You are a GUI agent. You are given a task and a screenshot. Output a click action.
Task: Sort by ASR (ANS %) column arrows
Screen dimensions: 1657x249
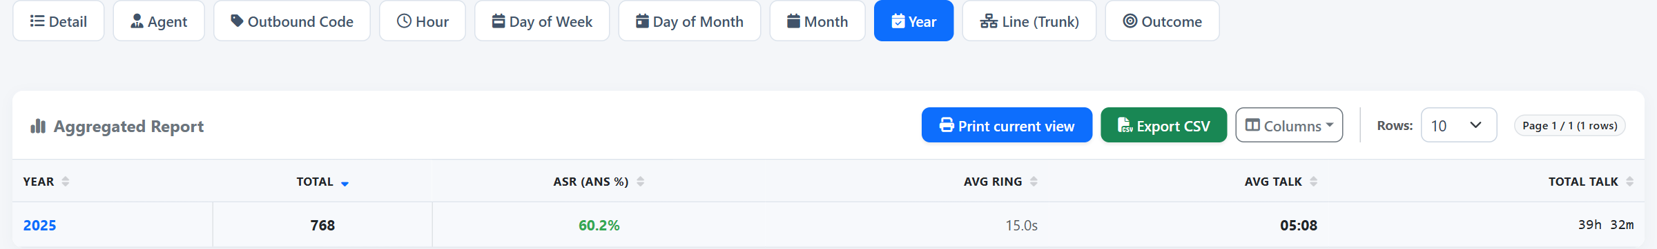point(640,182)
